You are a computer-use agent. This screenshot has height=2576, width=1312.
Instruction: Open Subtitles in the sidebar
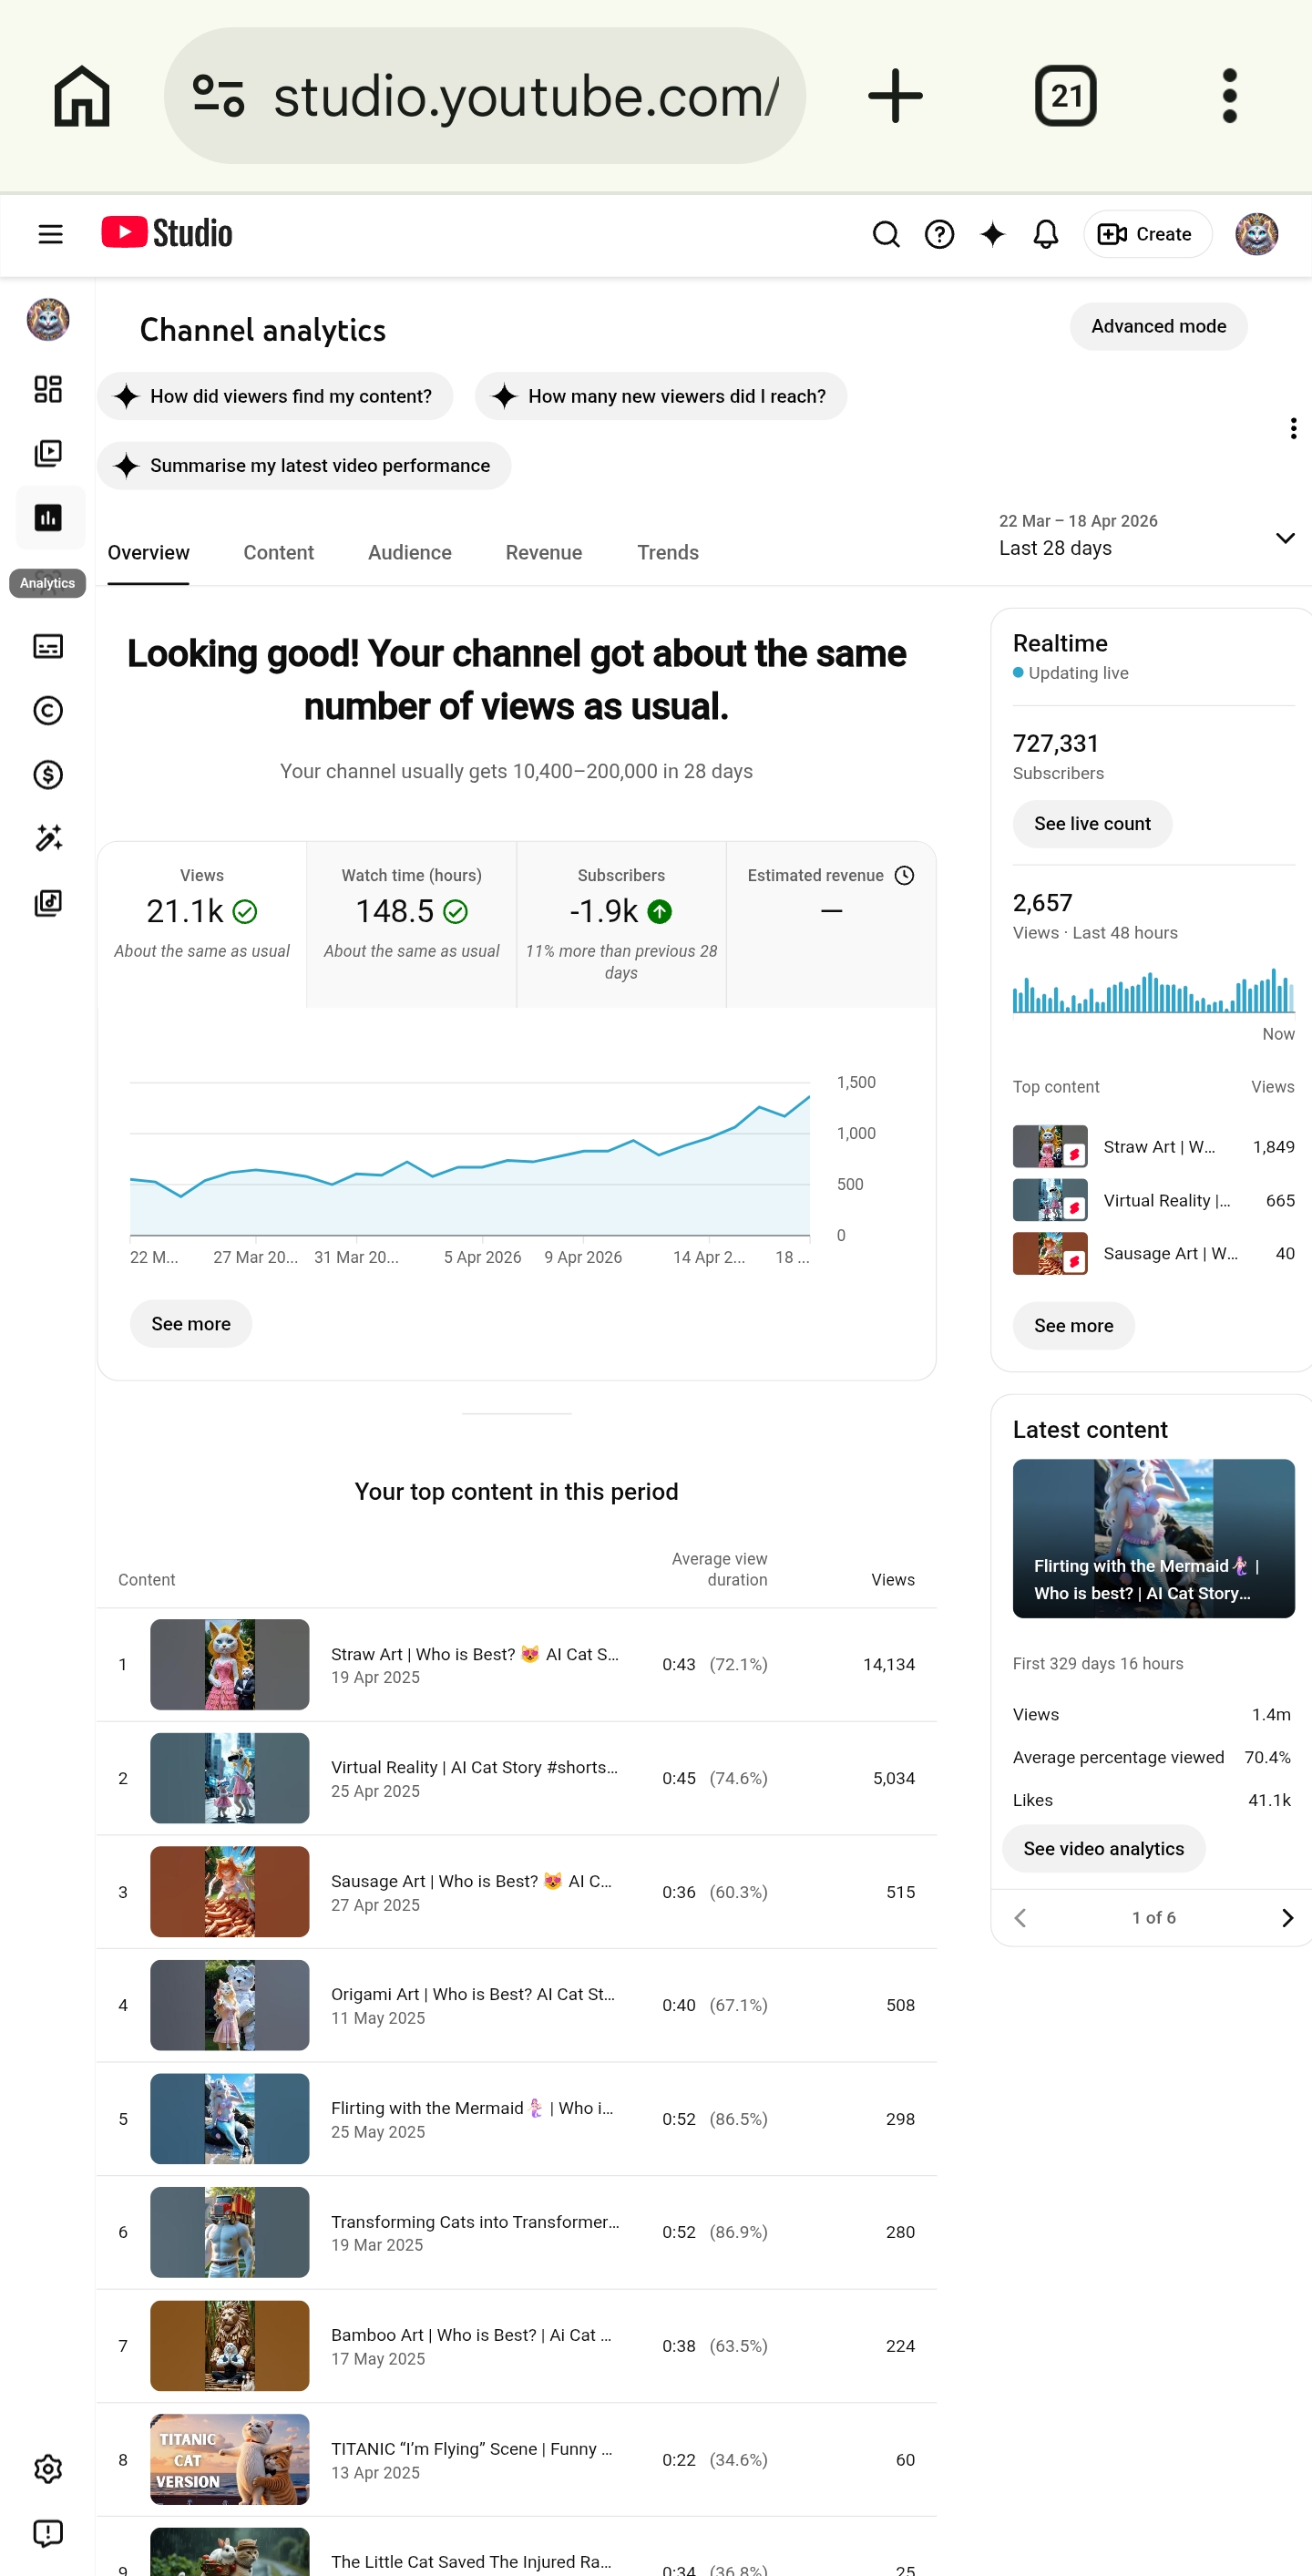pyautogui.click(x=48, y=646)
